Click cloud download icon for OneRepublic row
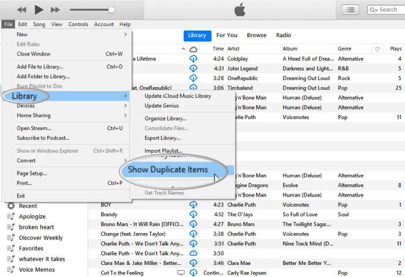Screen dimensions: 405x277 pyautogui.click(x=193, y=78)
